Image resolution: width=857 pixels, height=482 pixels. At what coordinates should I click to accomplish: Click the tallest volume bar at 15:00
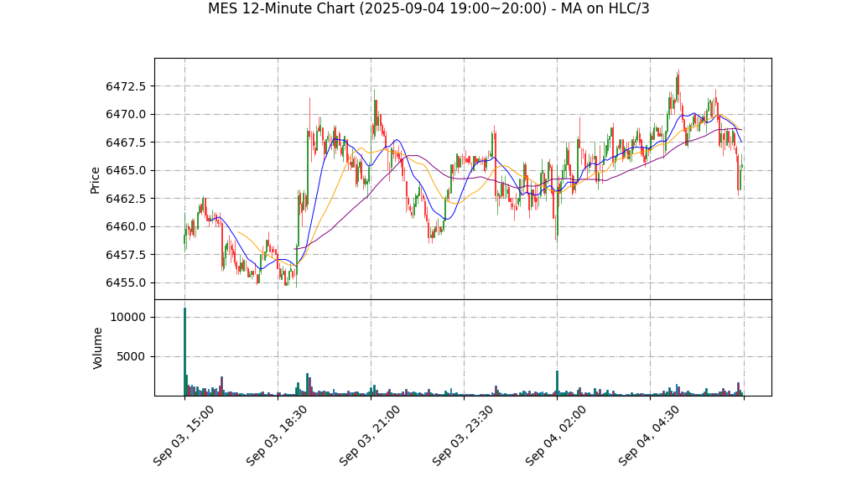pyautogui.click(x=184, y=352)
